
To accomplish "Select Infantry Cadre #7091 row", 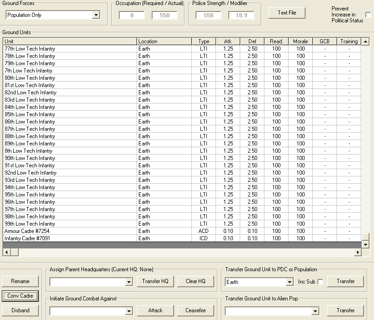I will pyautogui.click(x=182, y=238).
